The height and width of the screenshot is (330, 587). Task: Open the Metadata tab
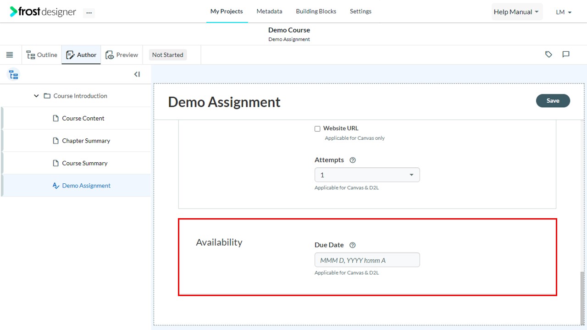[x=269, y=11]
